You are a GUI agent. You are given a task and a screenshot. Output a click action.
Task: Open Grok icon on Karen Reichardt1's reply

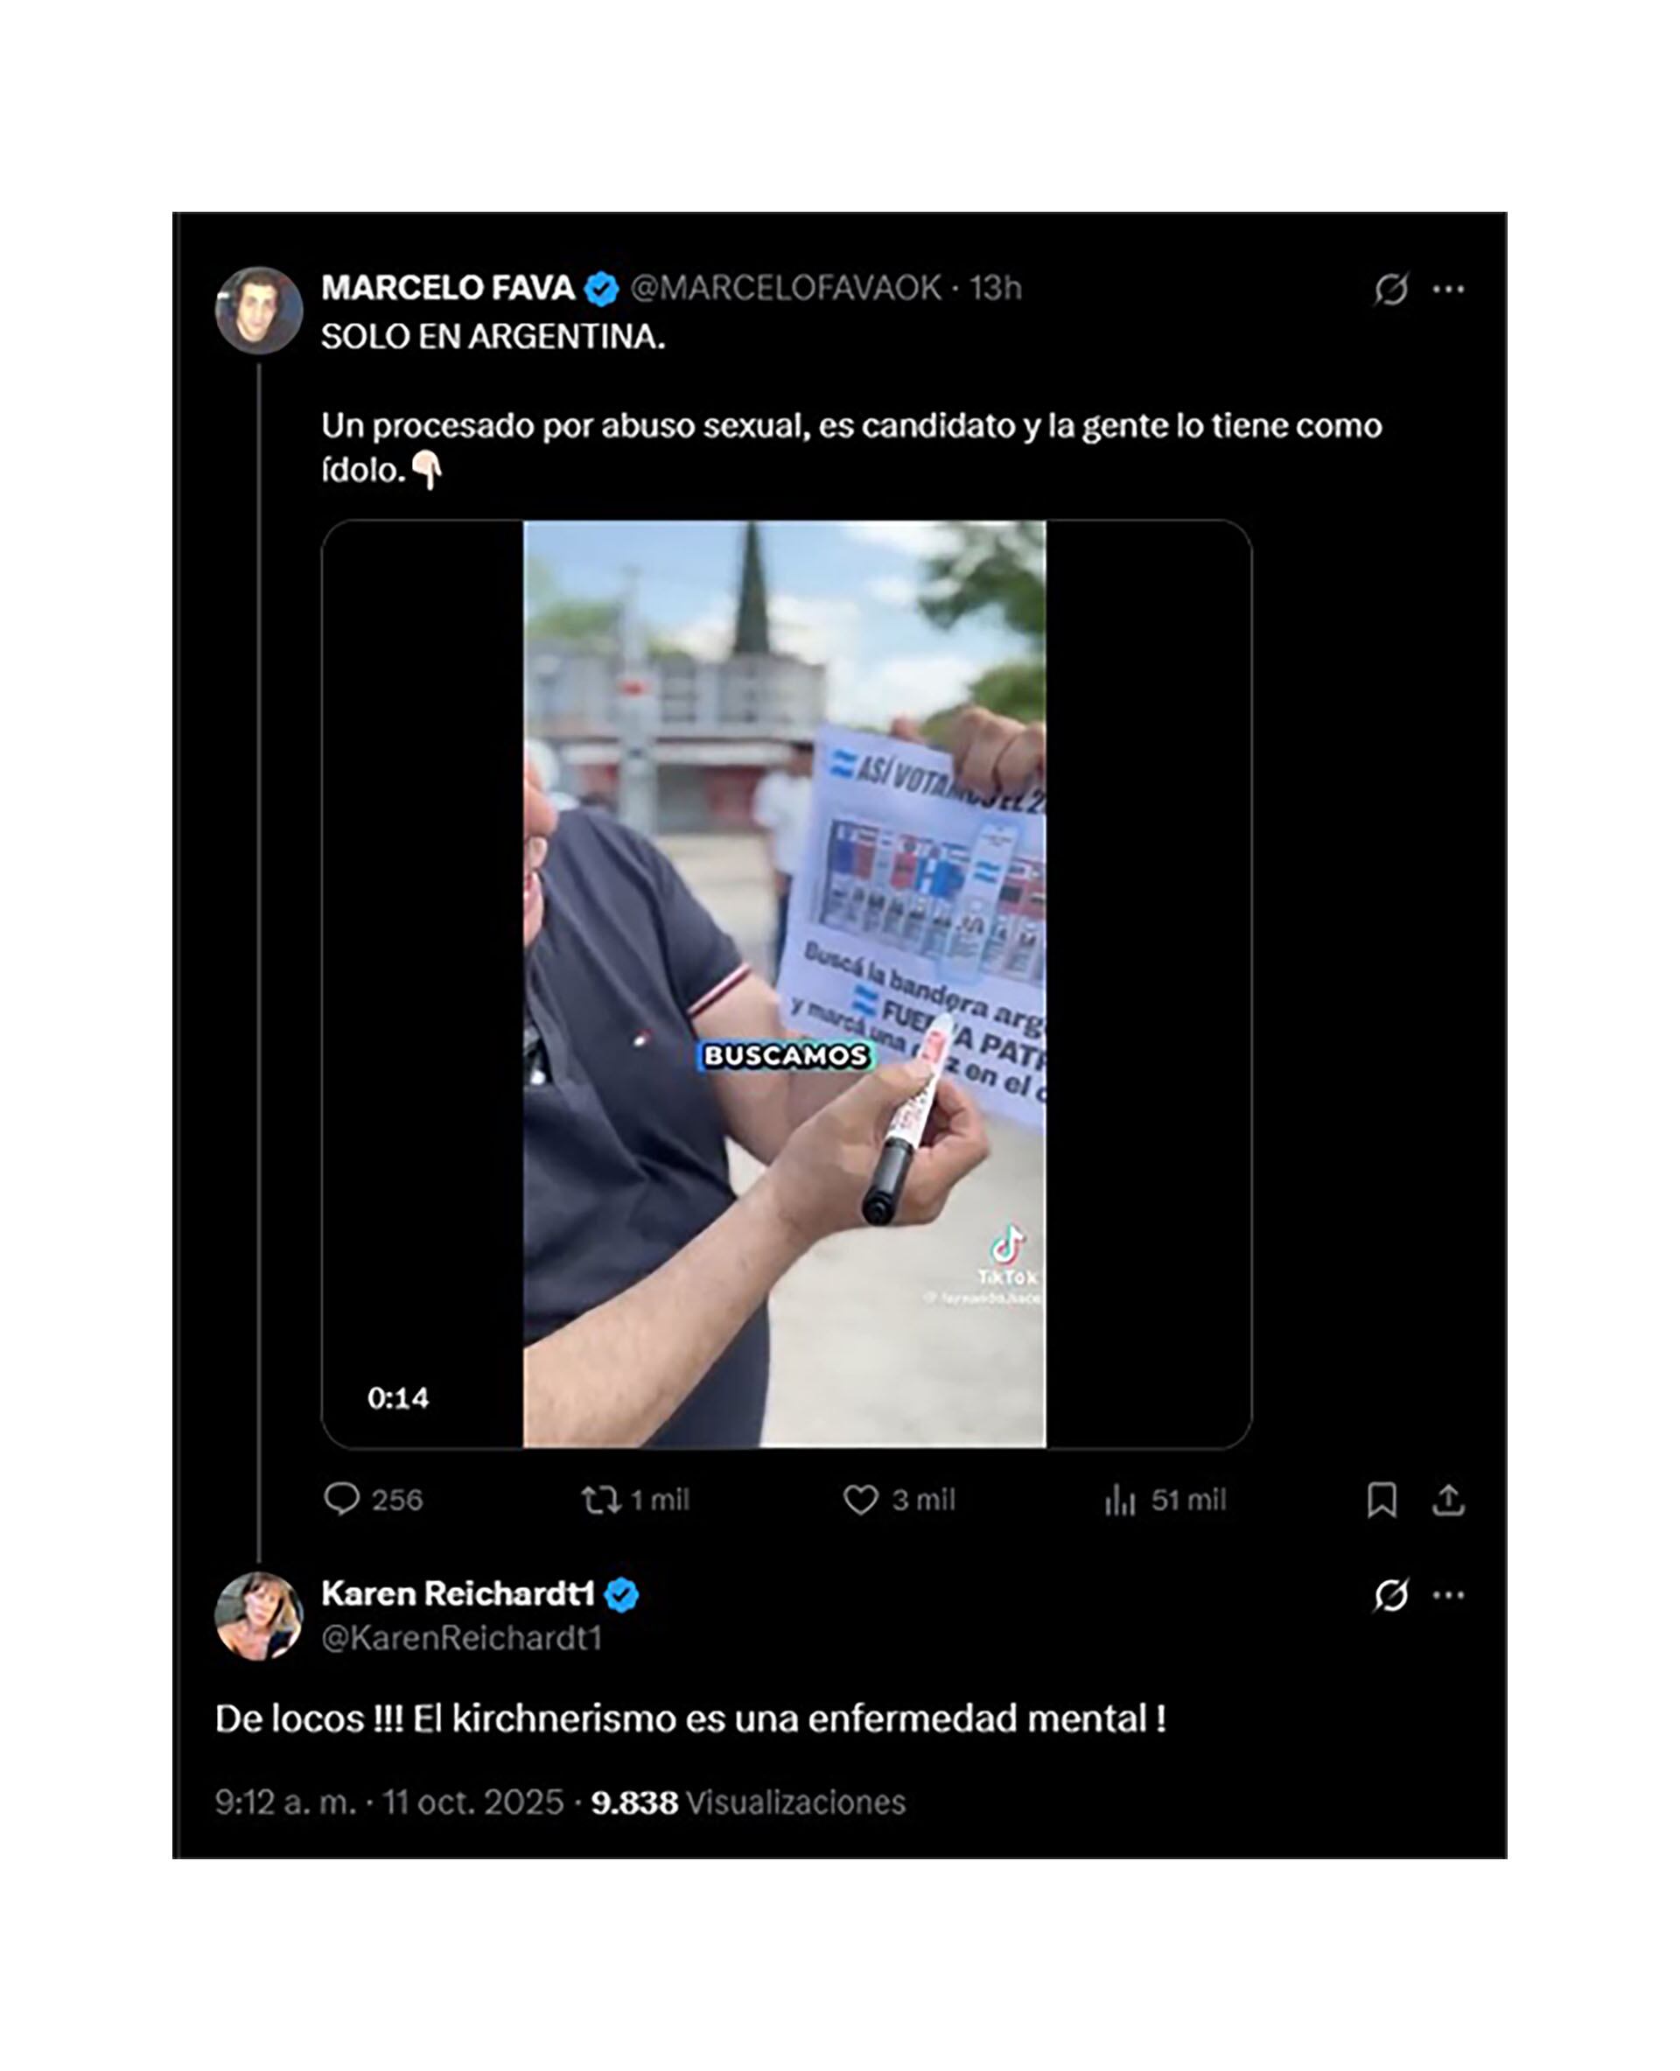pyautogui.click(x=1390, y=1595)
